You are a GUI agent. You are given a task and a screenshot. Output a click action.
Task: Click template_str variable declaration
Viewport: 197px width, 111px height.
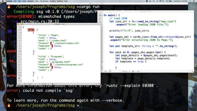[143, 46]
